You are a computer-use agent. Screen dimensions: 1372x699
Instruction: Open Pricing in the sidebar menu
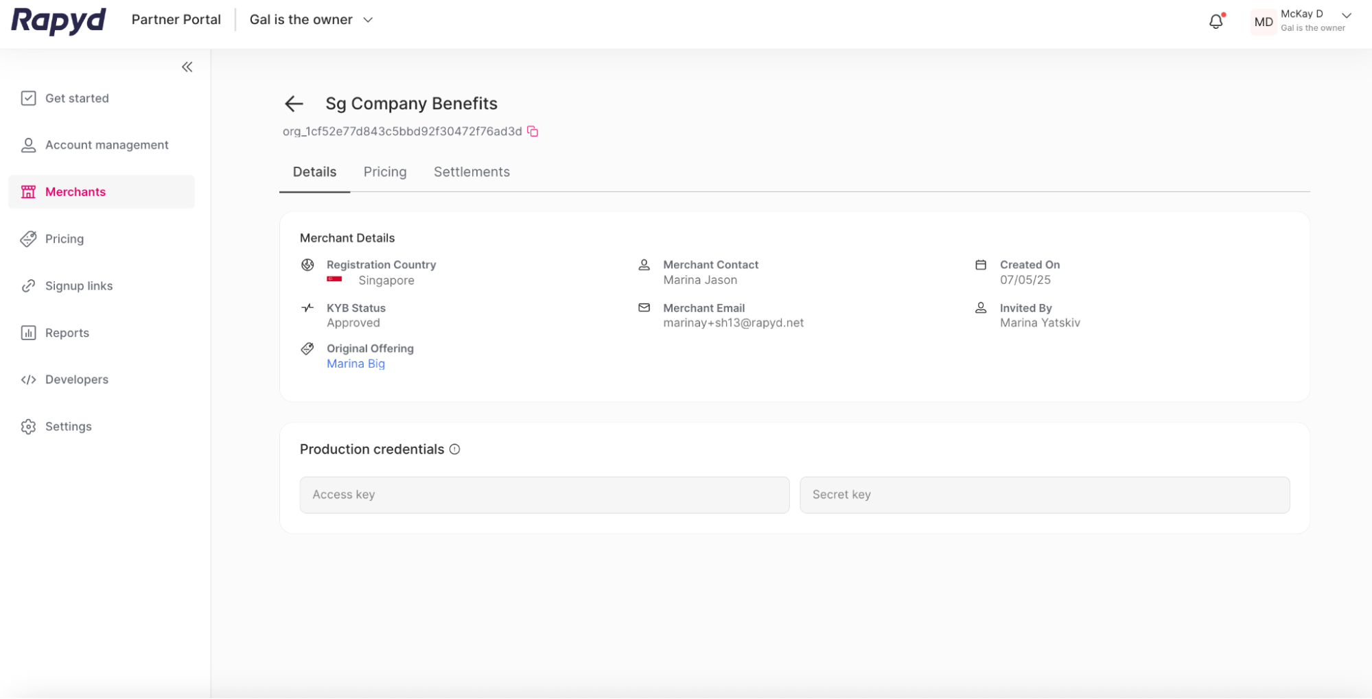102,239
